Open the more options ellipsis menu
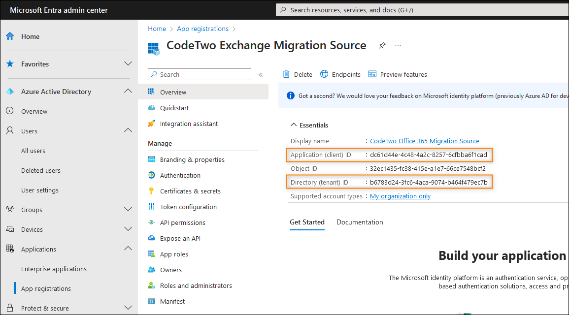The height and width of the screenshot is (315, 569). pos(398,45)
